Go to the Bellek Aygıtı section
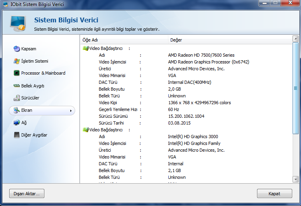 (x=33, y=86)
